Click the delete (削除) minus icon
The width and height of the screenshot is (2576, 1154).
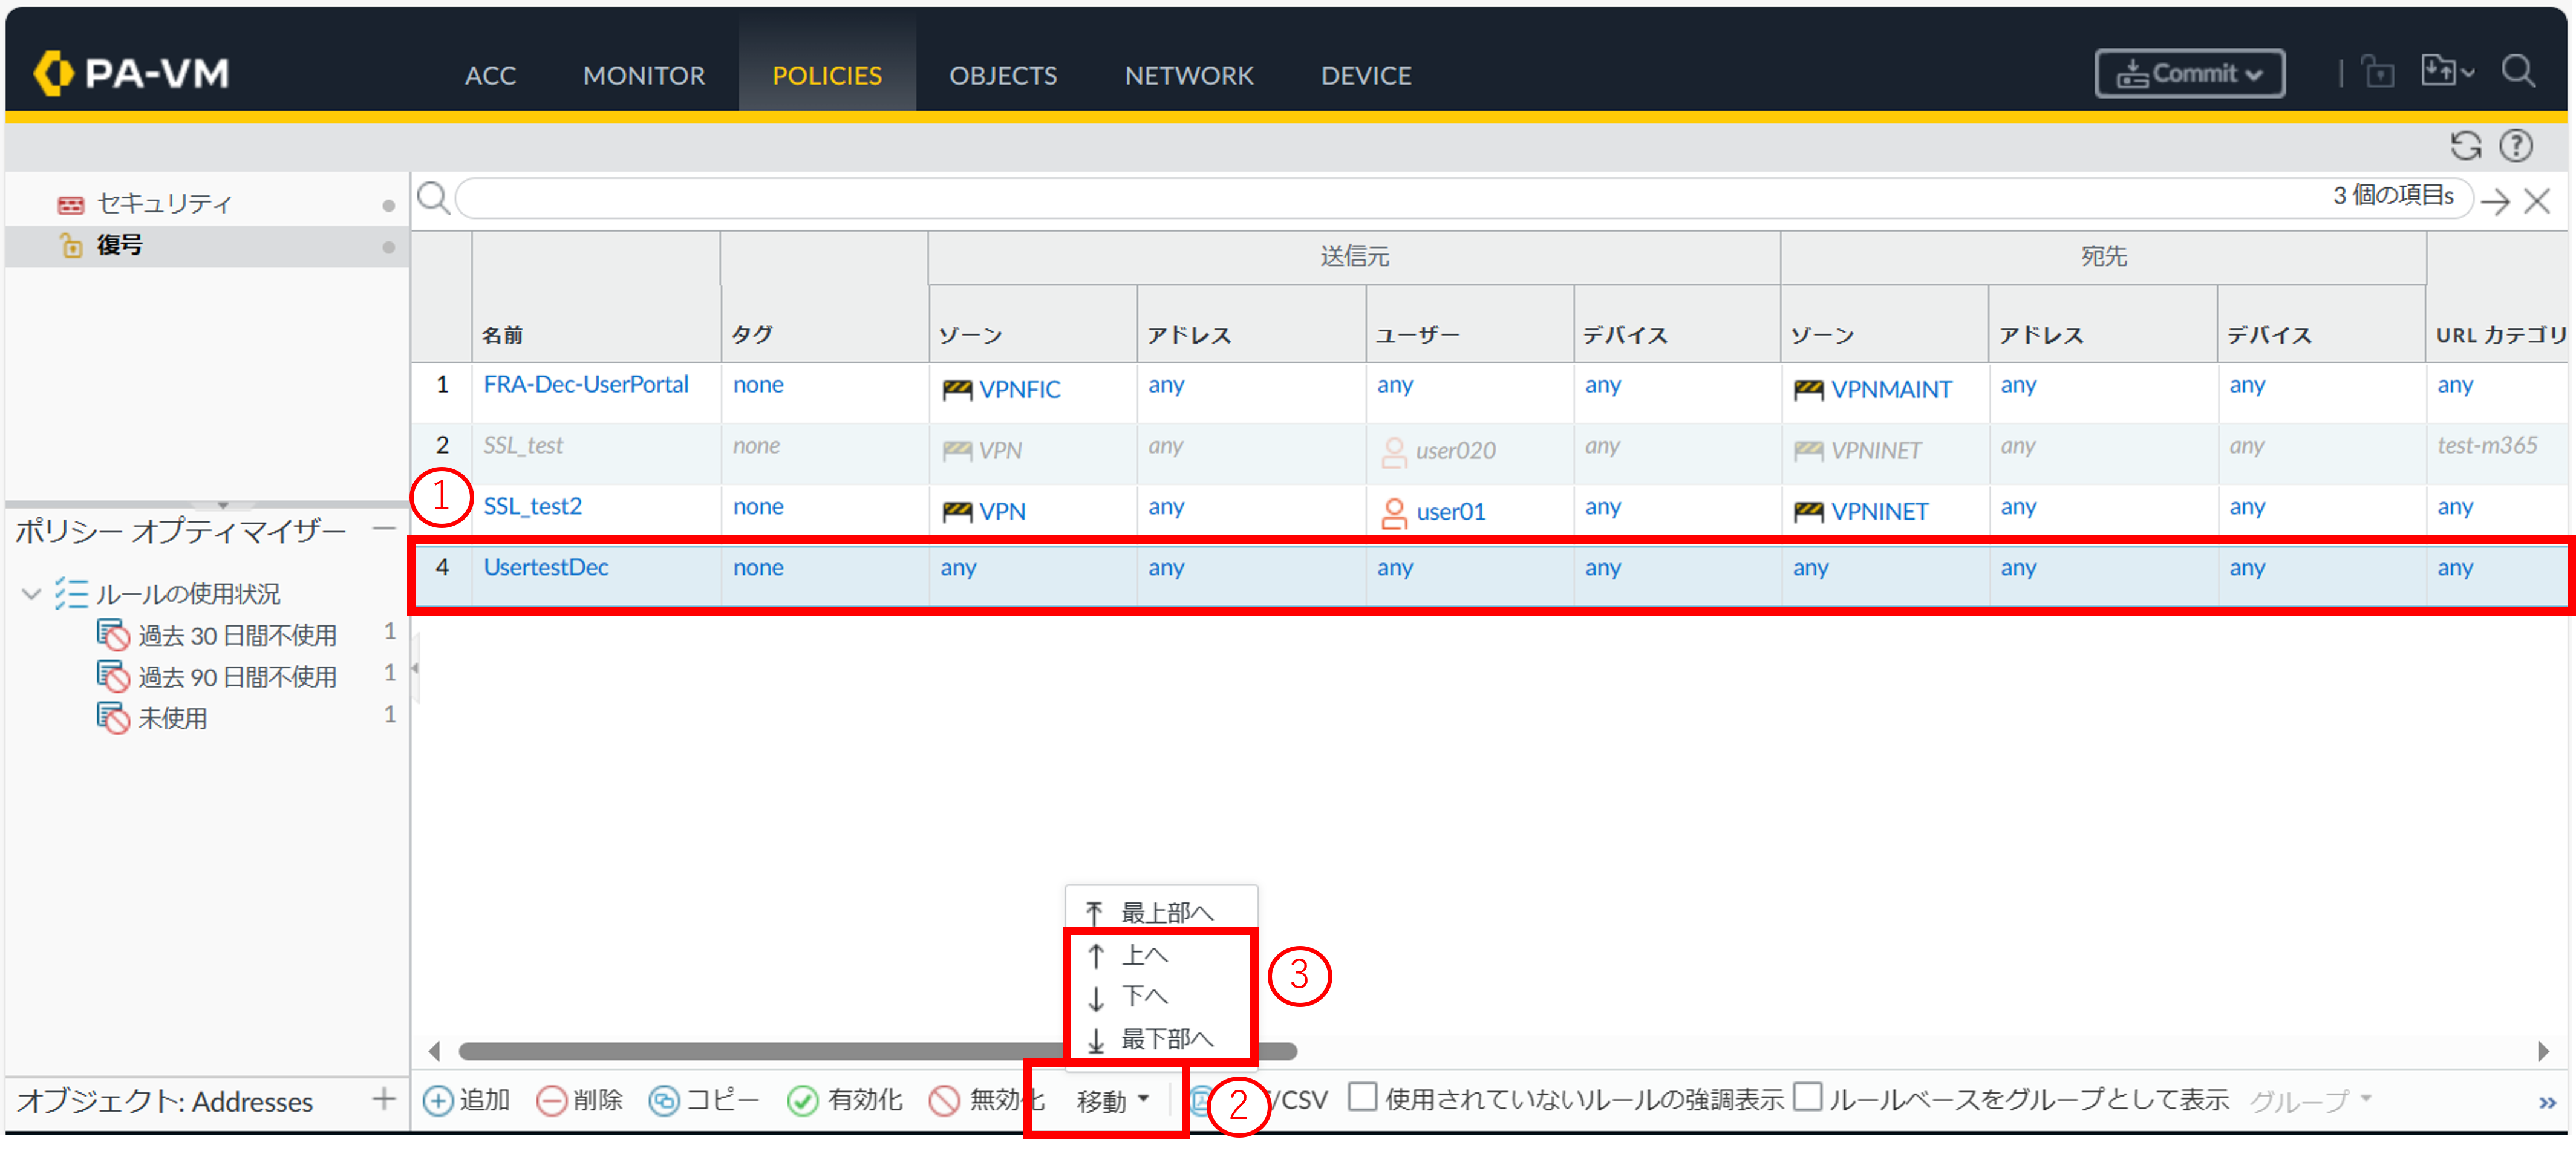click(551, 1100)
